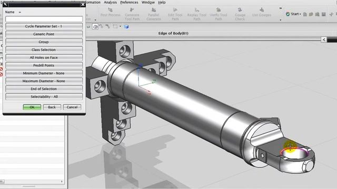
Task: Click the fourth icon right of Start
Action: 324,14
